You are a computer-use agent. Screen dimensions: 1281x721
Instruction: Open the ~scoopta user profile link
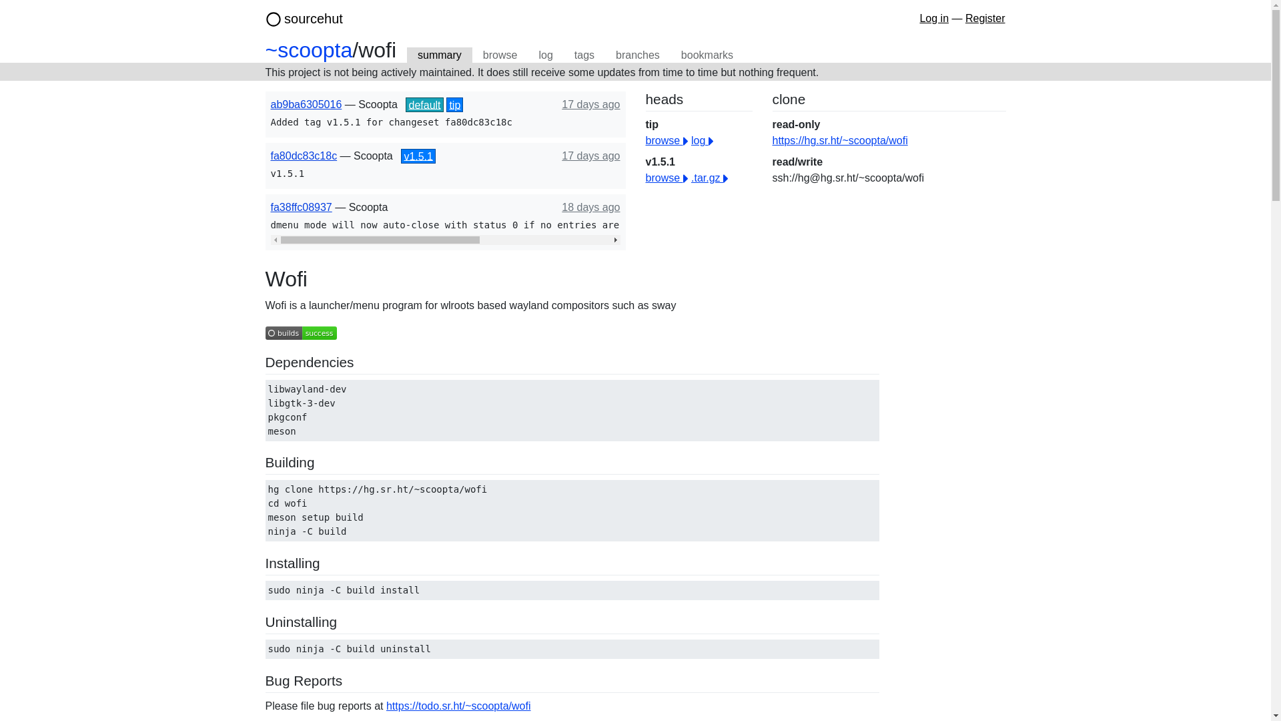tap(308, 50)
